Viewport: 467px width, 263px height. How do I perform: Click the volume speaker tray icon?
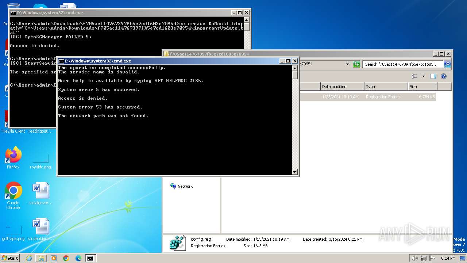pyautogui.click(x=415, y=258)
